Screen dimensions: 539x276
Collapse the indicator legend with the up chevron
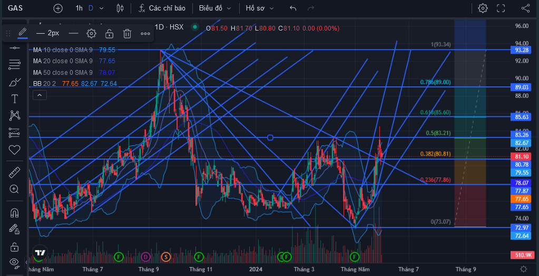point(40,95)
